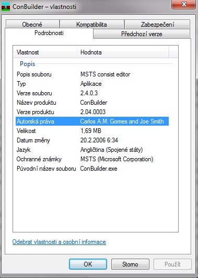Confirm with the OK button
The width and height of the screenshot is (198, 278).
(x=88, y=264)
